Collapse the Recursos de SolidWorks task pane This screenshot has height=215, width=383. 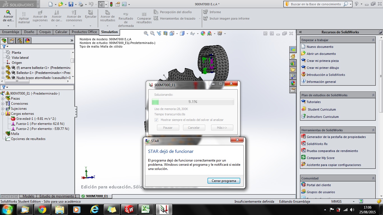tap(300, 32)
